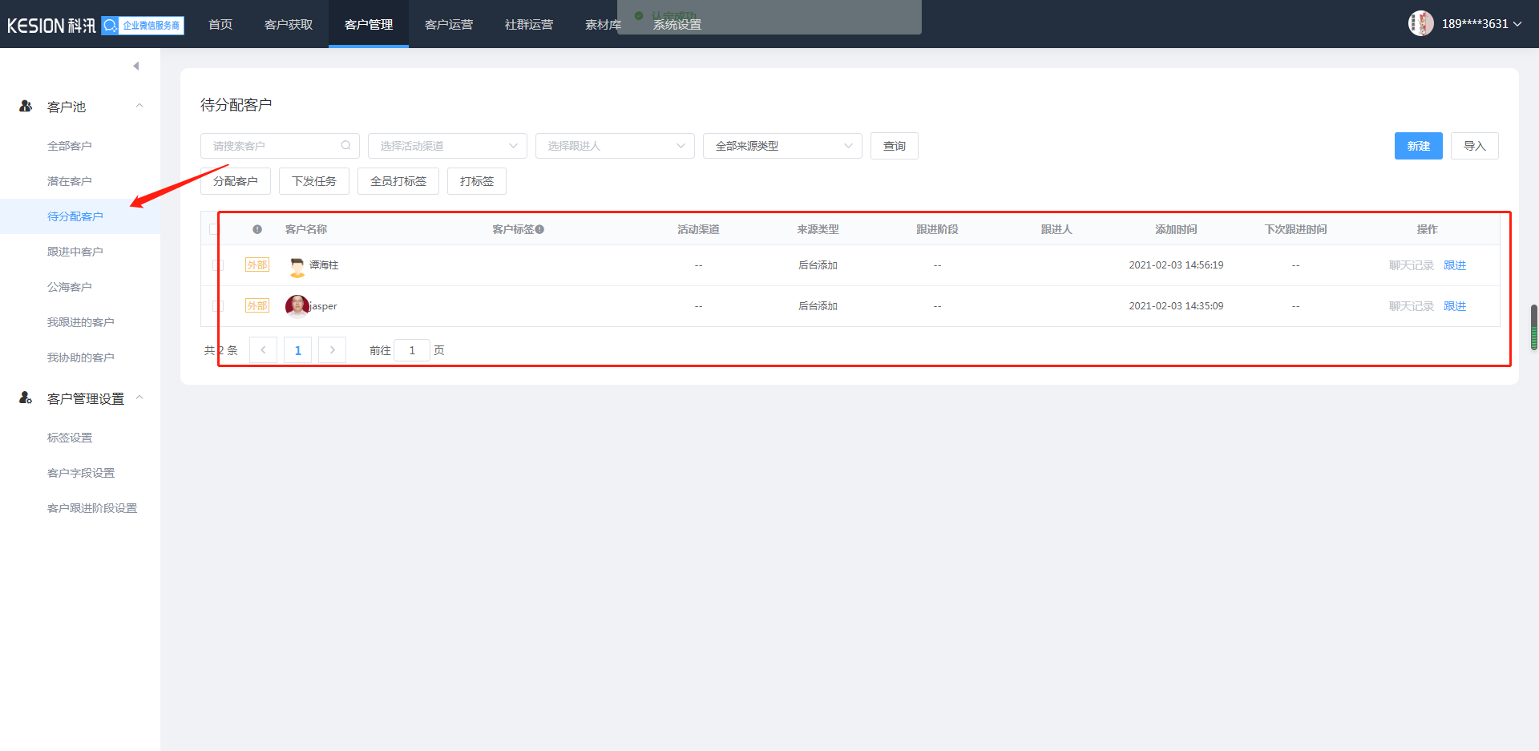Open the 选择跟进人 dropdown
The height and width of the screenshot is (751, 1539).
click(x=615, y=146)
